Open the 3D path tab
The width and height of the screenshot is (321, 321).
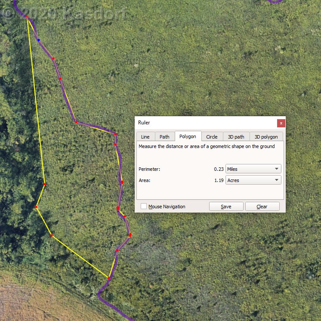[x=236, y=137]
